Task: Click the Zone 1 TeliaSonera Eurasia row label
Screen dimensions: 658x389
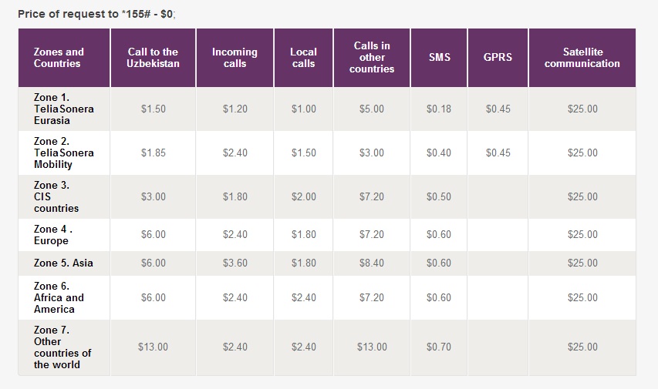Action: 63,109
